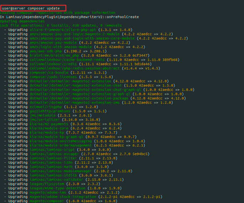This screenshot has height=203, width=244.
Task: Click the dotmailer-magento2-extension-chat-graph-ql package
Action: [85, 90]
